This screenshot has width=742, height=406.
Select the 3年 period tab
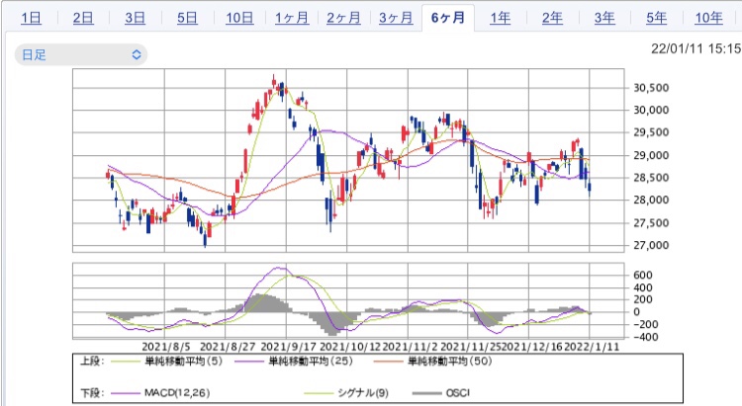(x=603, y=18)
